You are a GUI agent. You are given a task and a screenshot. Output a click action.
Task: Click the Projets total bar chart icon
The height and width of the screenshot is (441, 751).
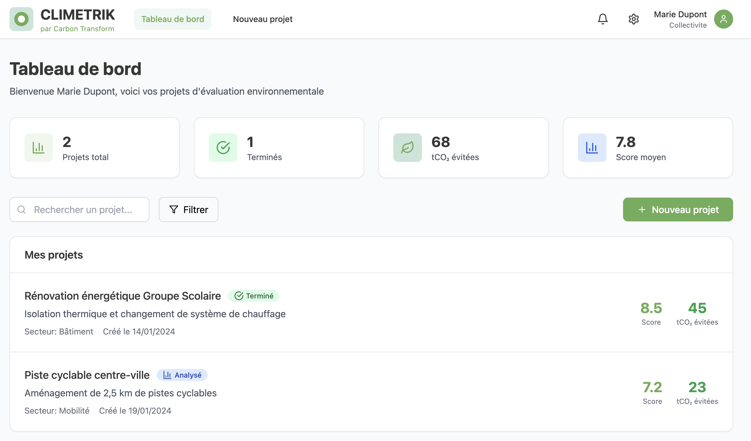[x=38, y=148]
